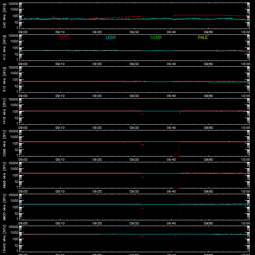Click 09:50 tick under the 610 MHz plot
The image size is (255, 255).
point(208,96)
